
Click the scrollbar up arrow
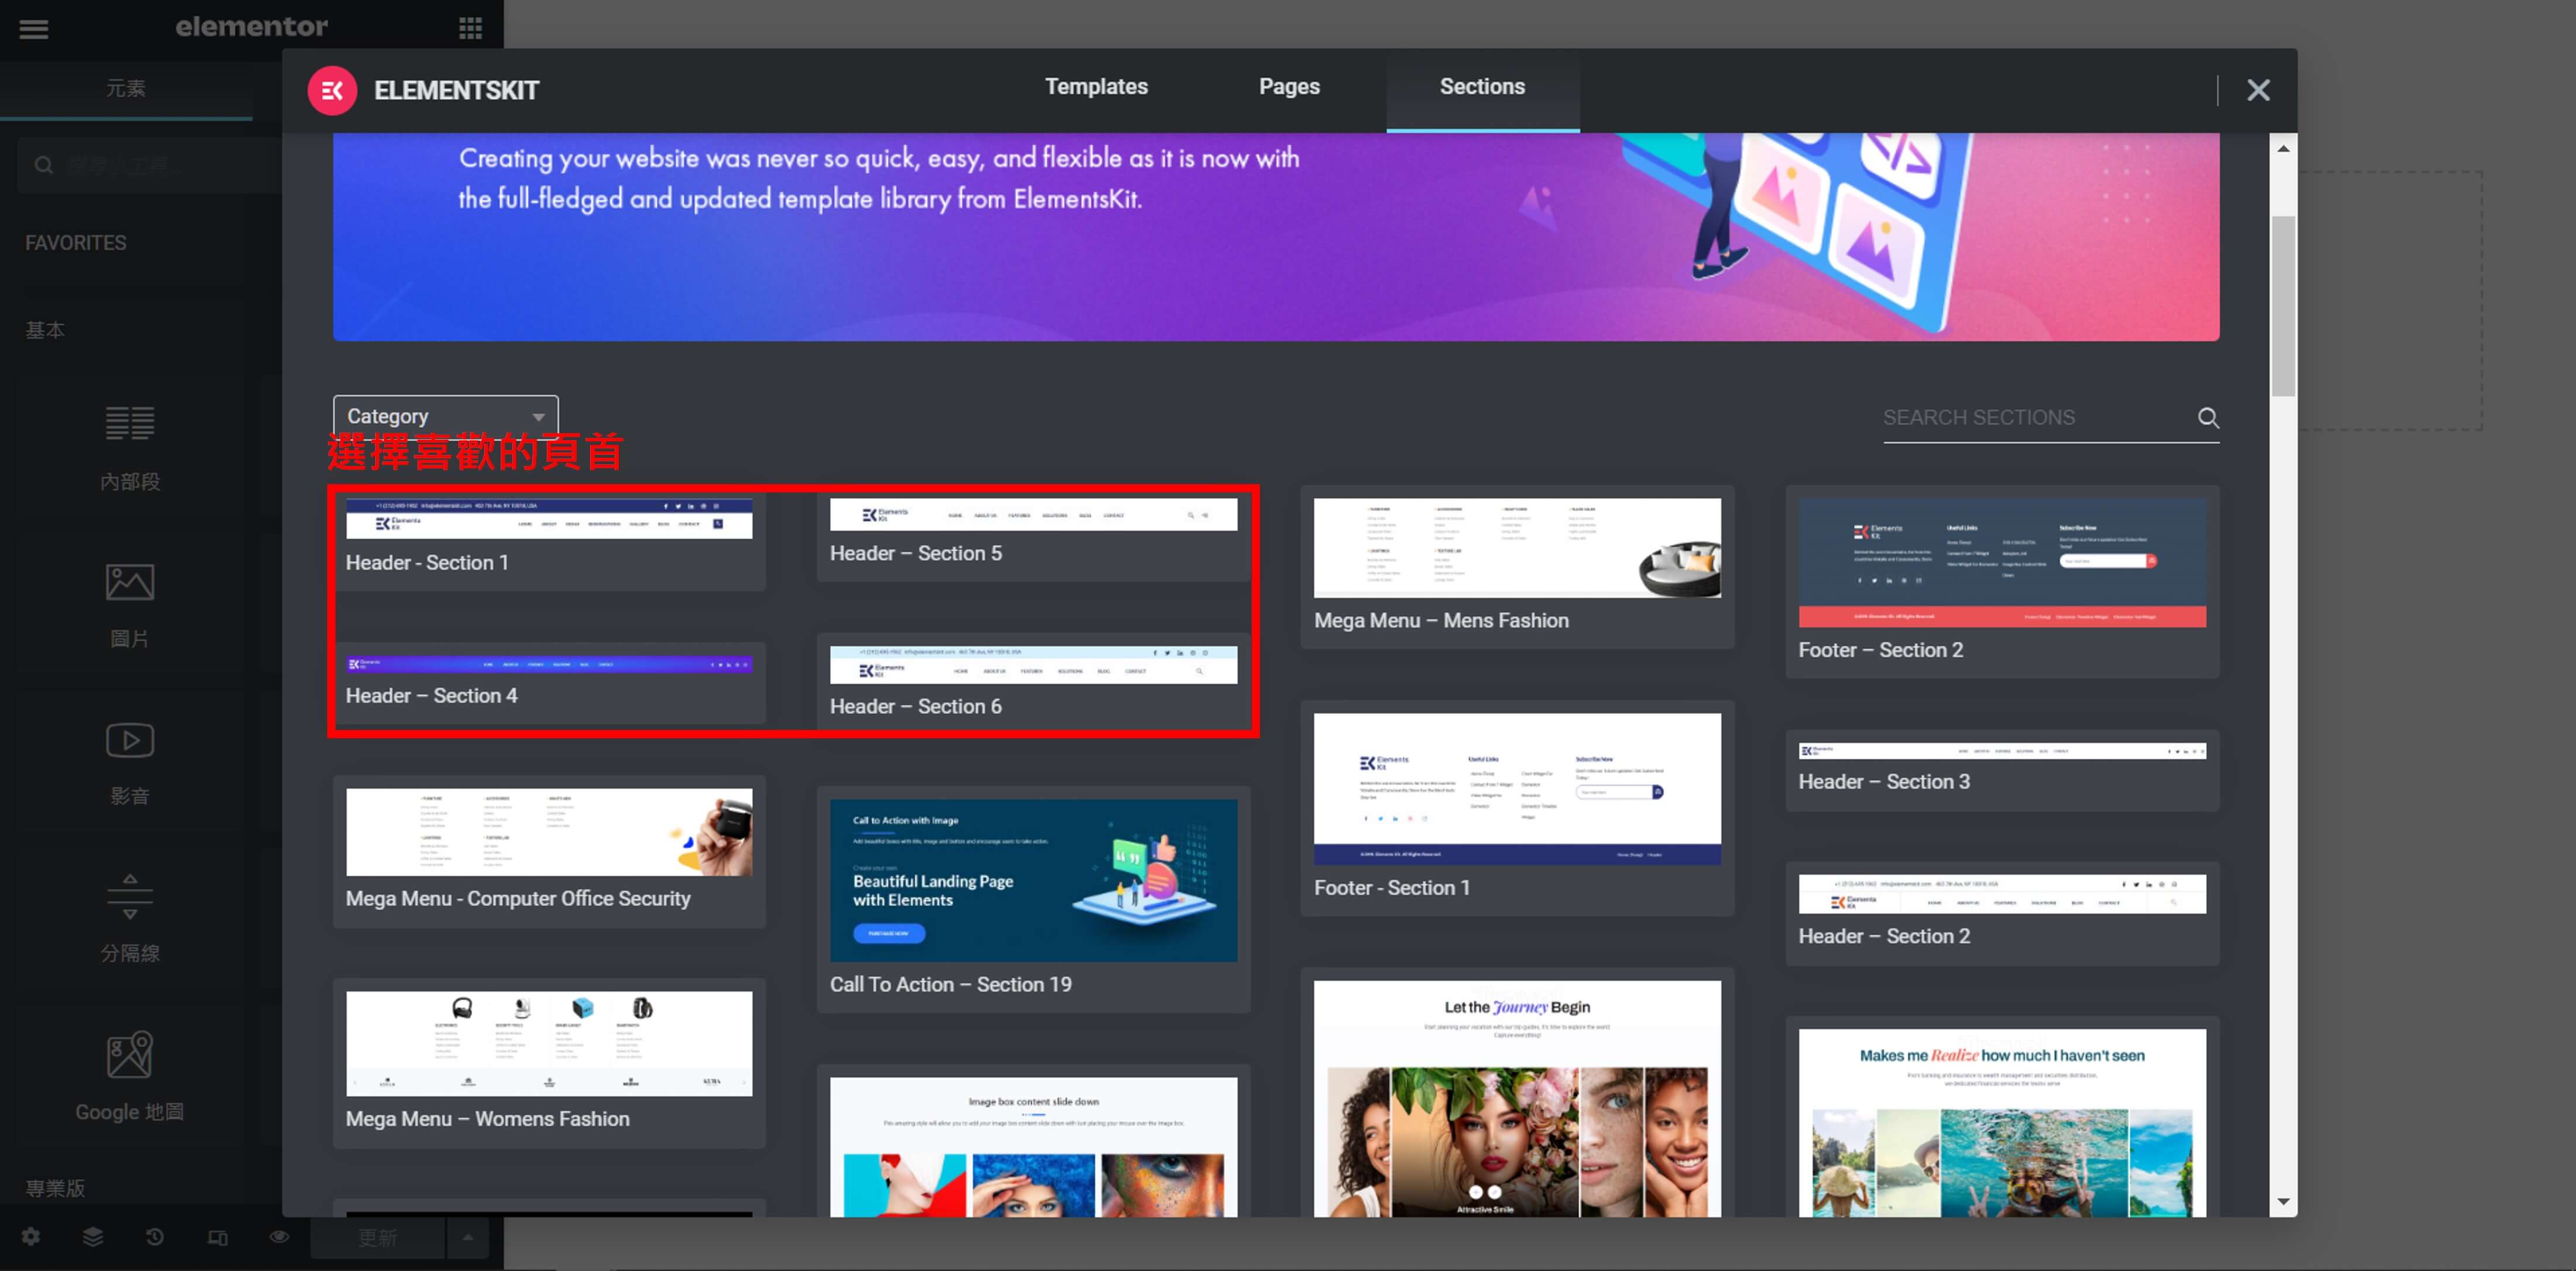[x=2283, y=148]
